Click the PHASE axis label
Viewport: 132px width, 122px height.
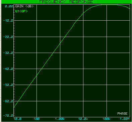click(122, 114)
